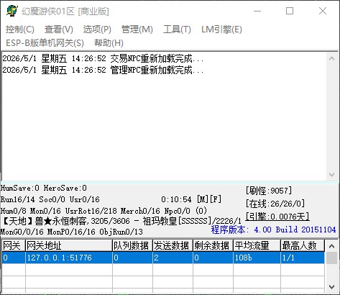Click the application icon in title bar

(x=12, y=11)
